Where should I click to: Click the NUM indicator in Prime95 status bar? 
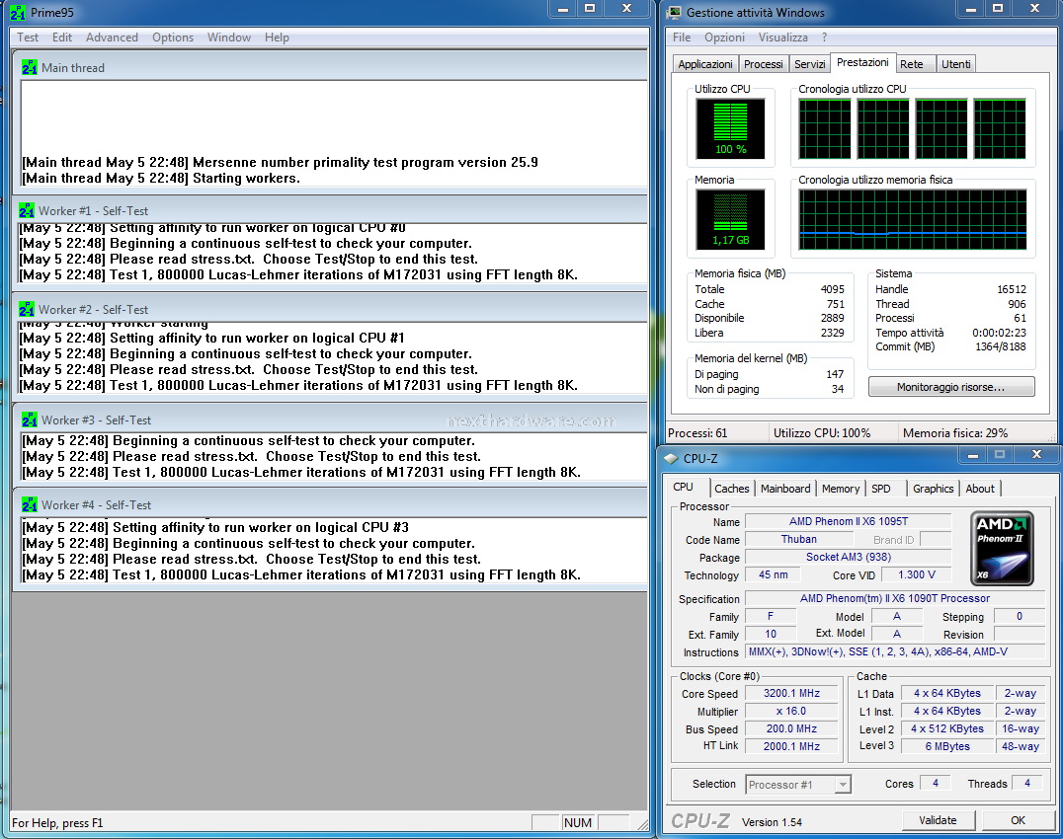point(578,823)
